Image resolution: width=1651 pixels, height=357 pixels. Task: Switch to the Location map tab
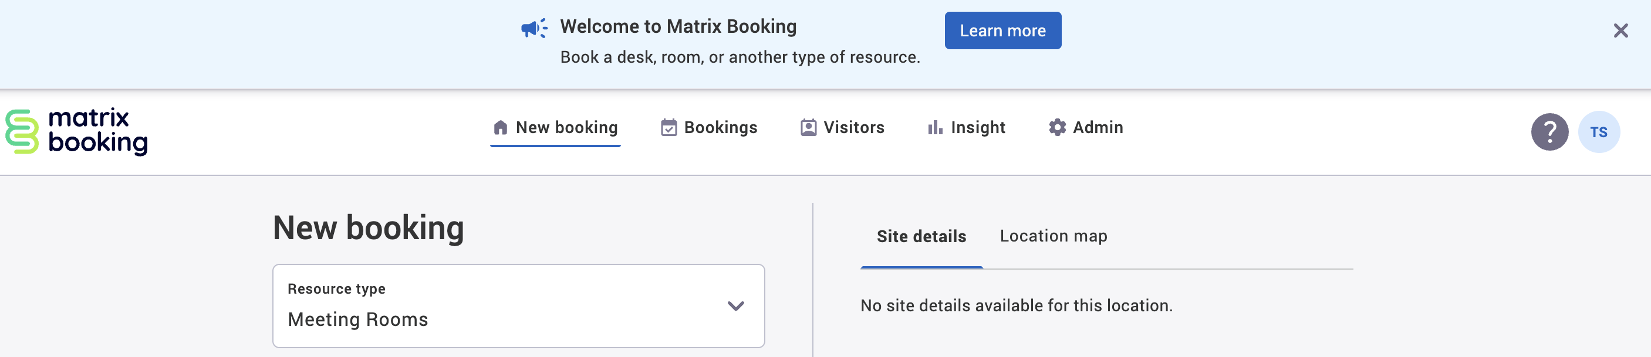tap(1053, 236)
